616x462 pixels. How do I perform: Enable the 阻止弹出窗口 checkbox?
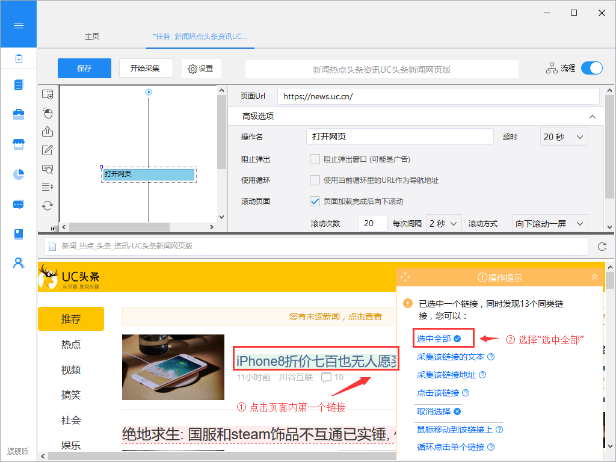(315, 159)
